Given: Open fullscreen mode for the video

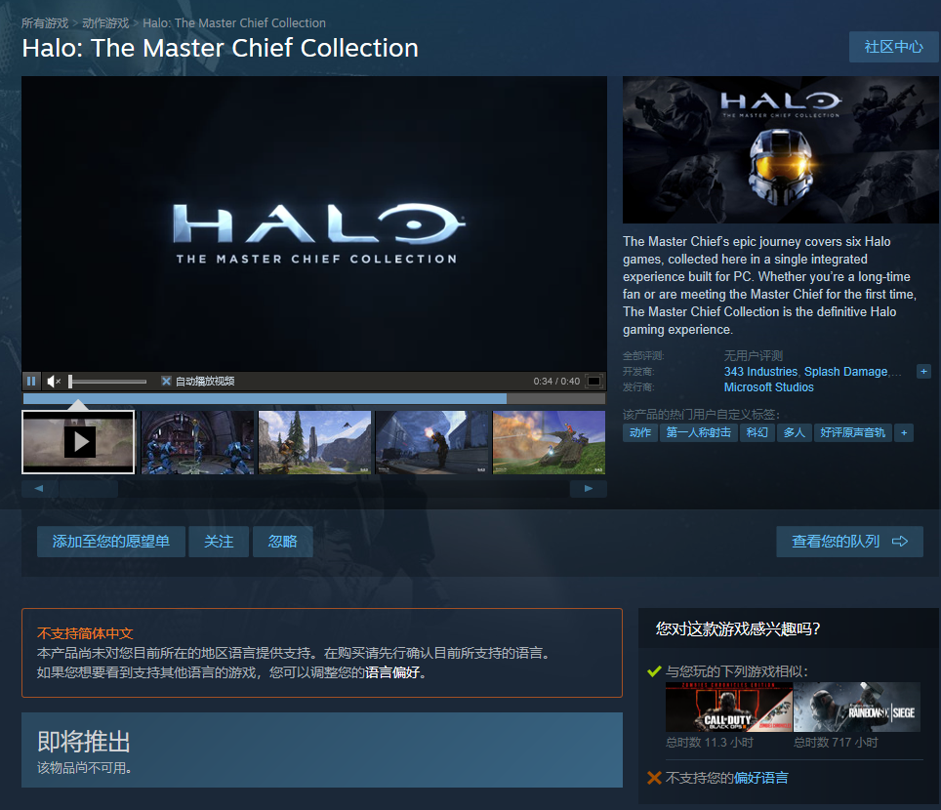Looking at the screenshot, I should [593, 381].
